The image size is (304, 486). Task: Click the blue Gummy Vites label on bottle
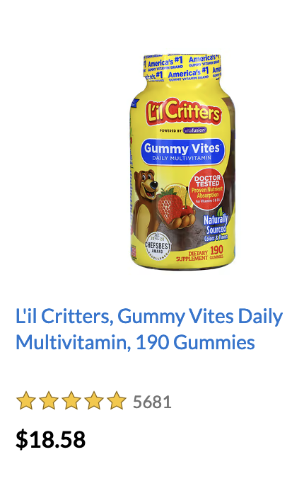[182, 152]
